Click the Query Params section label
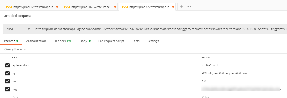 15,49
